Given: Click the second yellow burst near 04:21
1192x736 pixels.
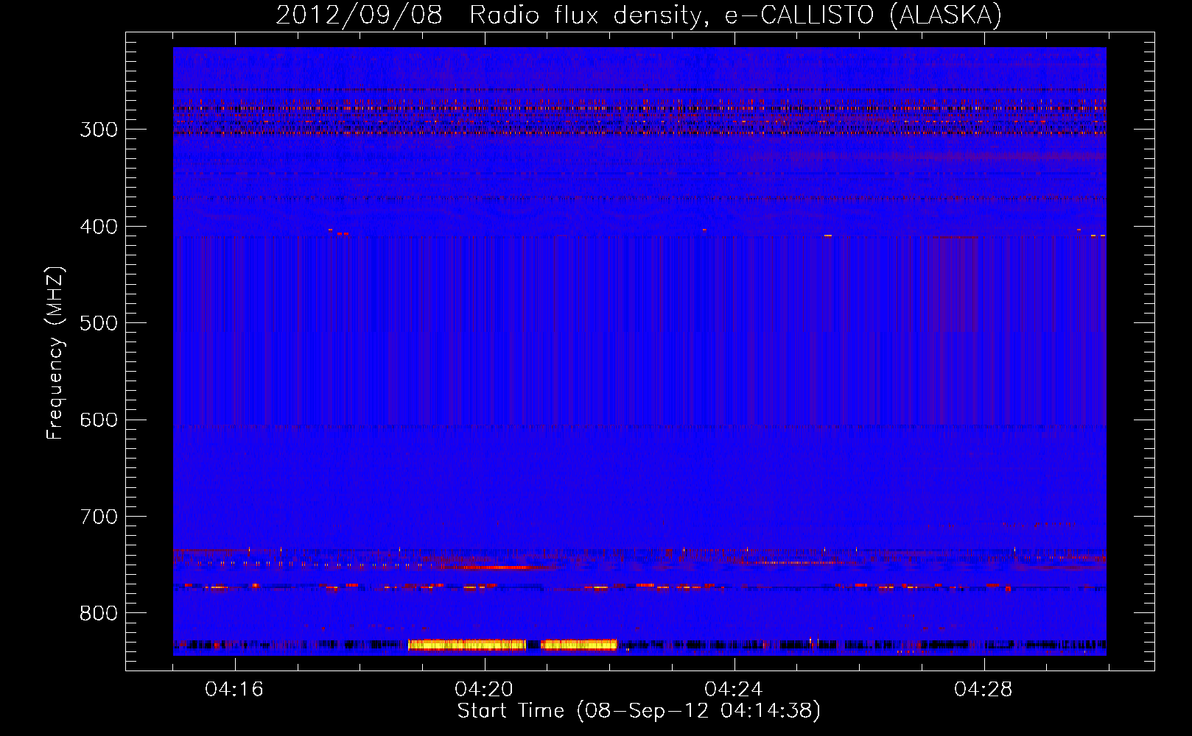Looking at the screenshot, I should click(x=578, y=645).
